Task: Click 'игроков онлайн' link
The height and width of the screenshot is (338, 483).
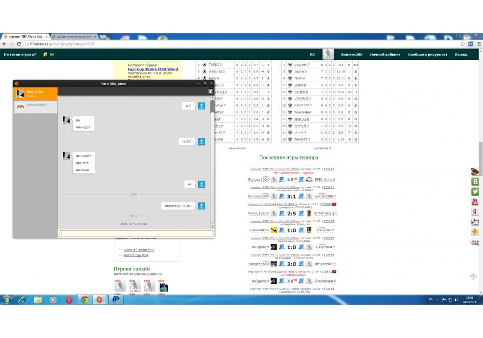Action: point(145,274)
